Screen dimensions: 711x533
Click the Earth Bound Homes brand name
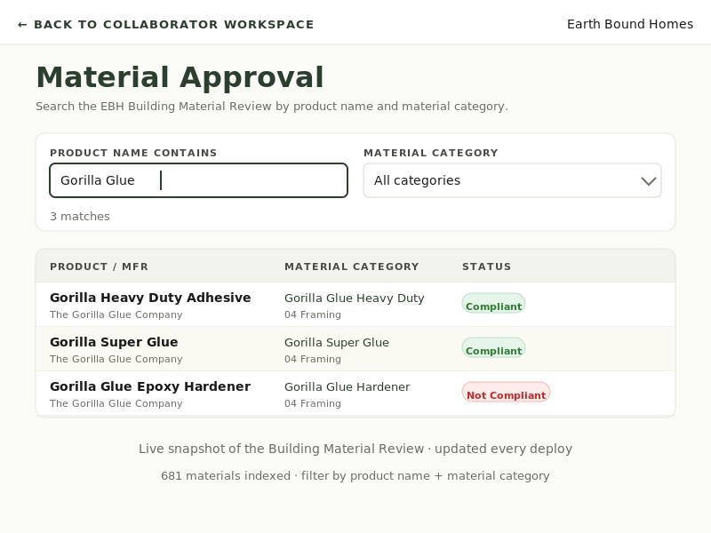630,24
